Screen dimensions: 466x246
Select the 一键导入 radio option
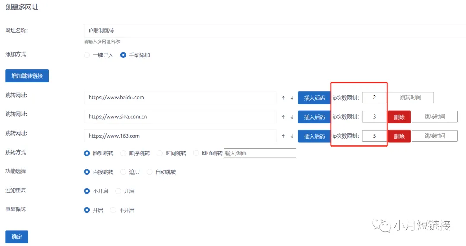[87, 55]
